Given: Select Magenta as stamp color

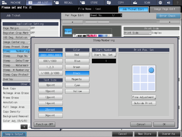Looking at the screenshot, I should pos(77,79).
